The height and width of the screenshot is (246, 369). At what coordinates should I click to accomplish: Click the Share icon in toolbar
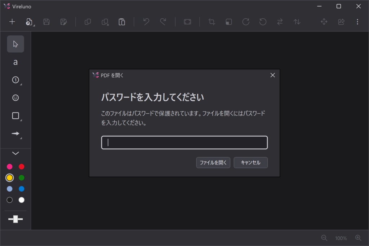(x=341, y=22)
